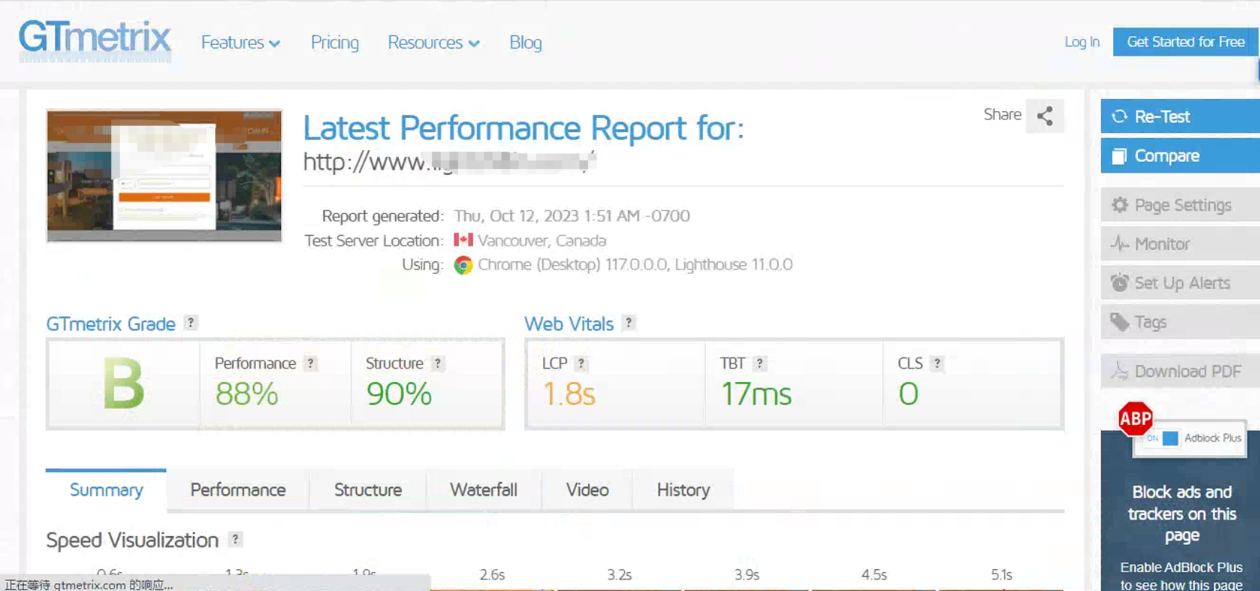Expand the Features dropdown menu
Screen dimensions: 1260x591
(x=241, y=43)
